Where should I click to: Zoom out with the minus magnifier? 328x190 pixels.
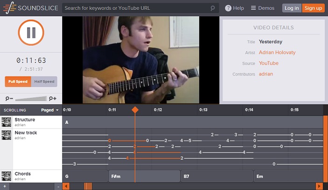click(9, 99)
